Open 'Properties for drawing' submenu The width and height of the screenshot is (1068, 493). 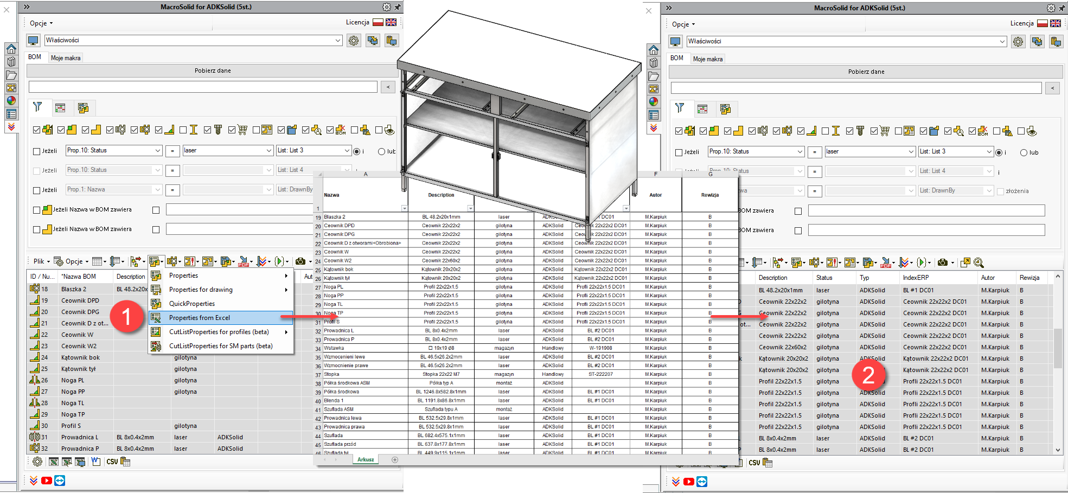pyautogui.click(x=221, y=290)
